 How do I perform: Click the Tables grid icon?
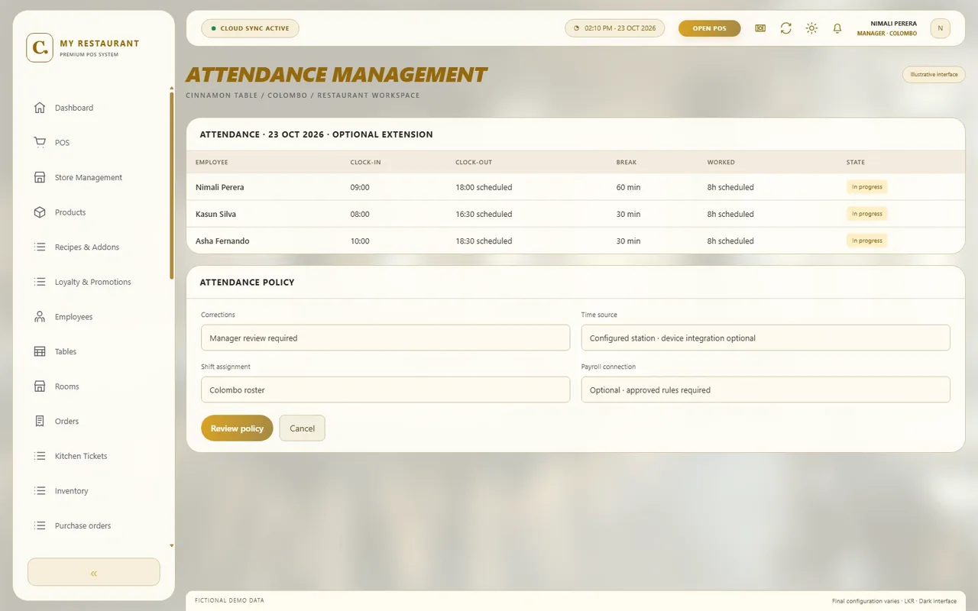coord(40,351)
